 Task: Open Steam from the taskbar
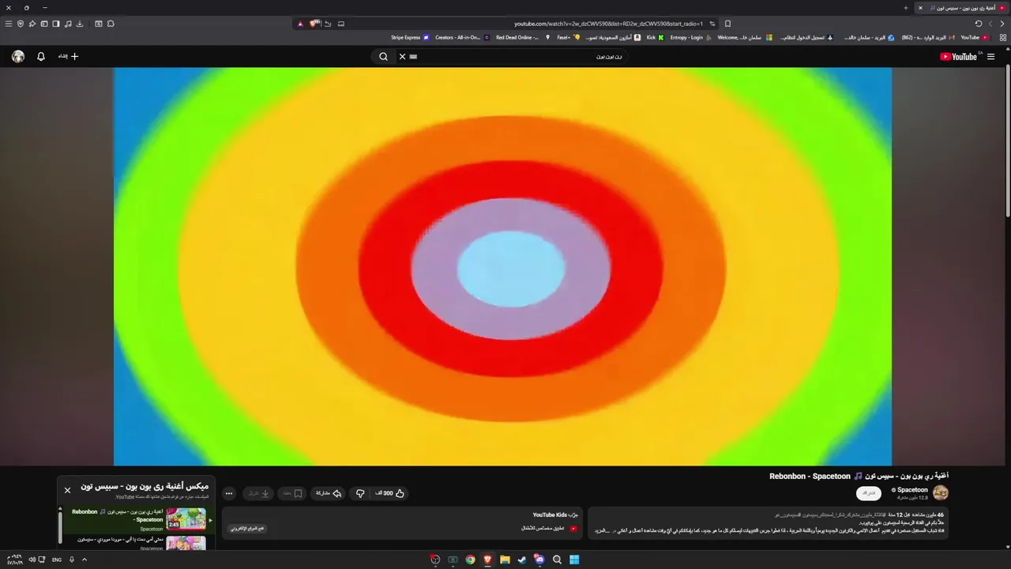click(x=522, y=560)
